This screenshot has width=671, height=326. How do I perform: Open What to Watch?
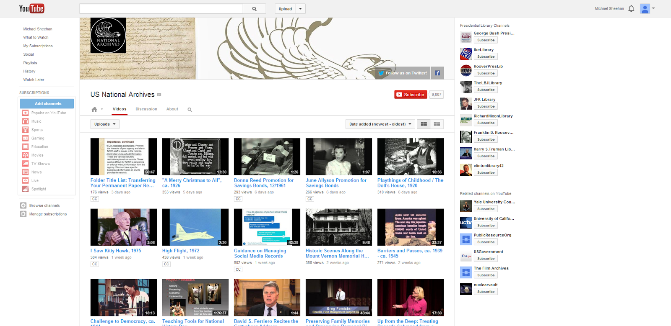[36, 38]
